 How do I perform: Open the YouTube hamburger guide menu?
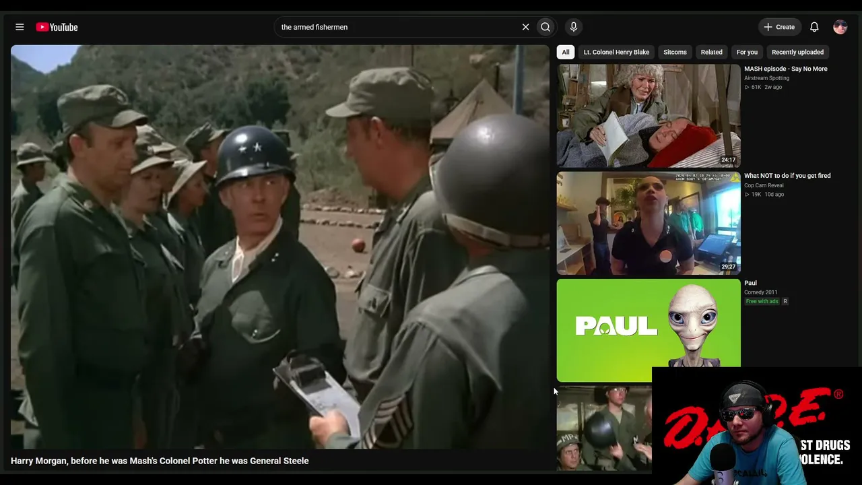pyautogui.click(x=20, y=27)
